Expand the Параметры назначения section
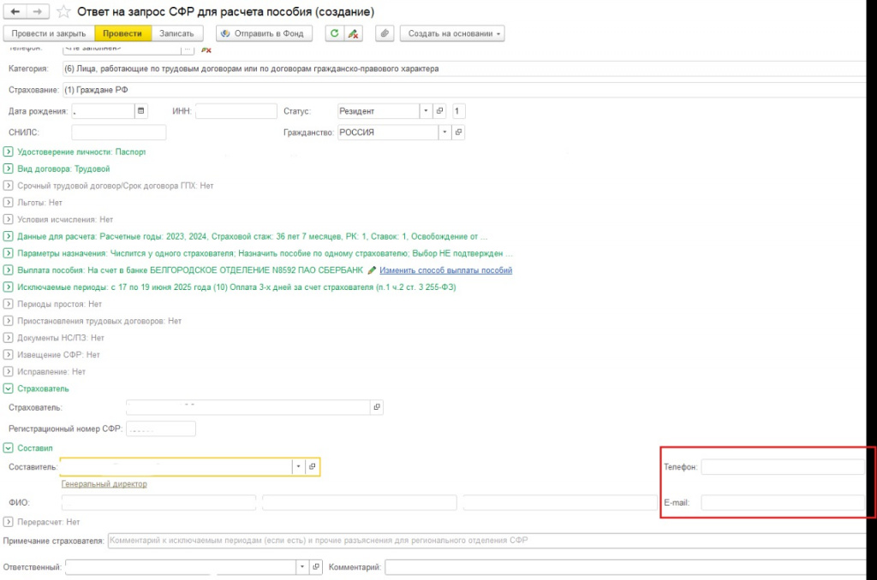Screen dimensions: 877x580 click(x=9, y=253)
